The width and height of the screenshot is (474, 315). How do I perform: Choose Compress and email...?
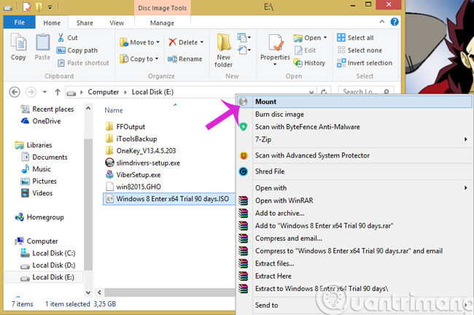[354, 238]
